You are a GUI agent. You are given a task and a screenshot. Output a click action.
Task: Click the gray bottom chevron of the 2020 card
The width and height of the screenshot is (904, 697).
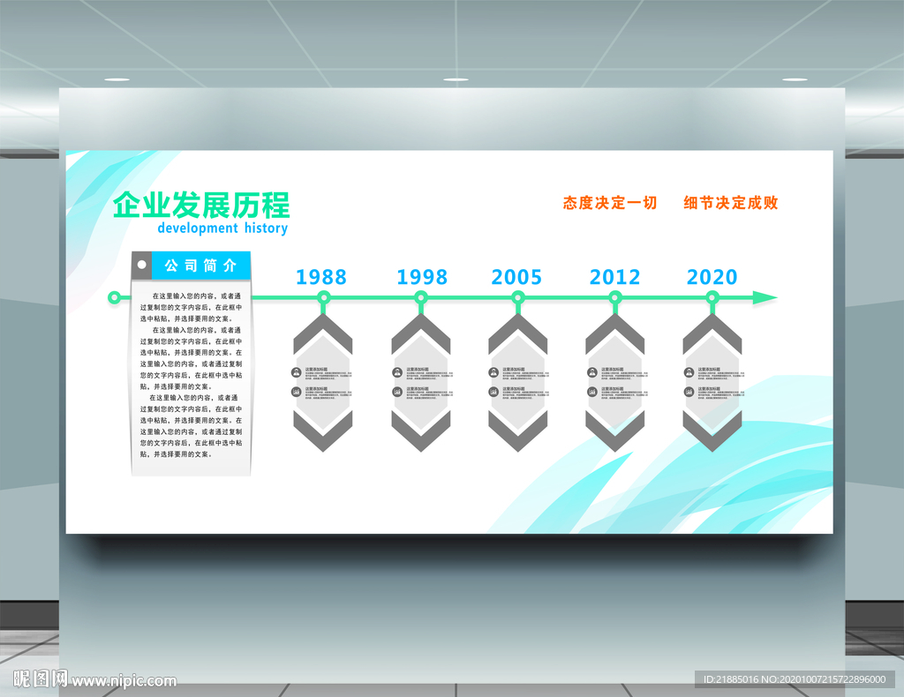coord(712,431)
